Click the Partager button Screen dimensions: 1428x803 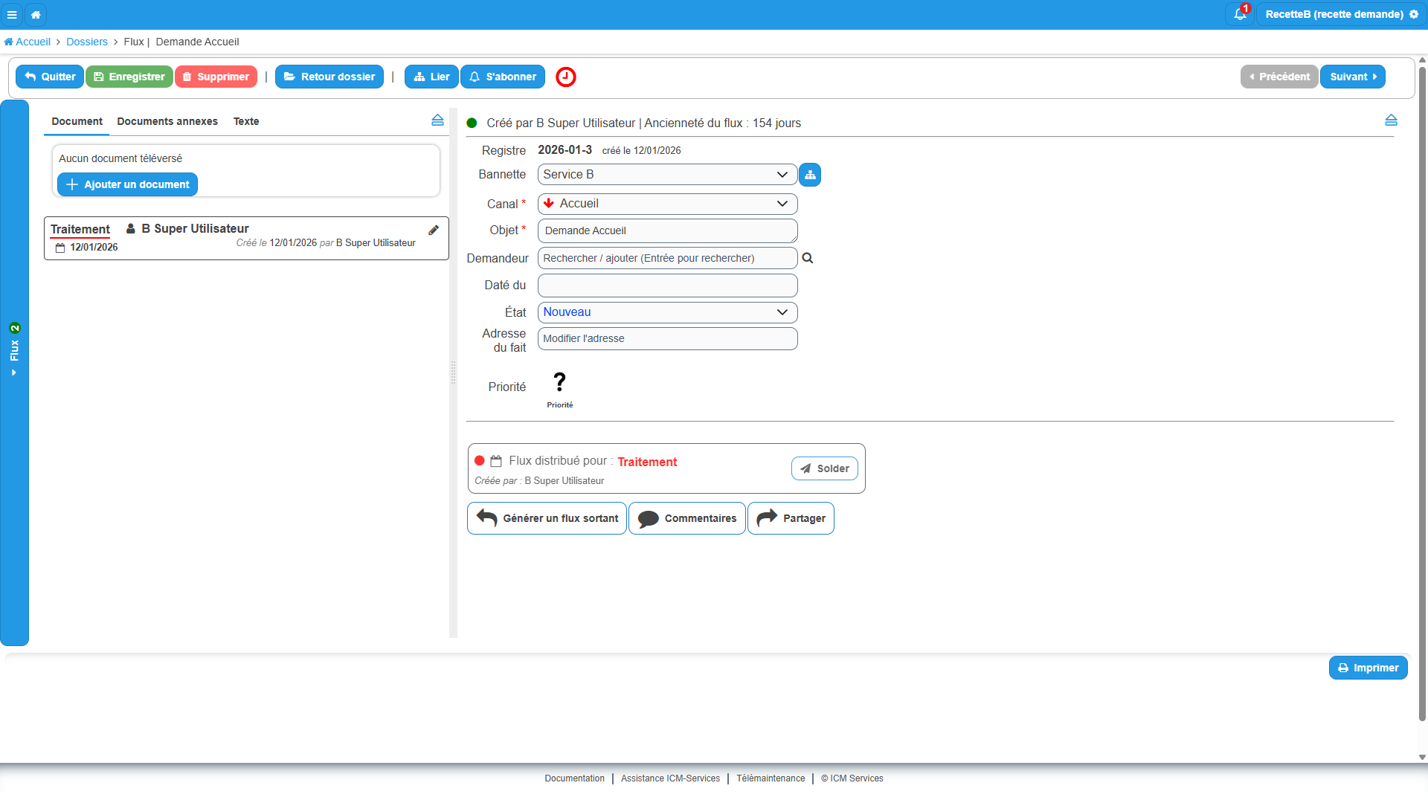[791, 518]
